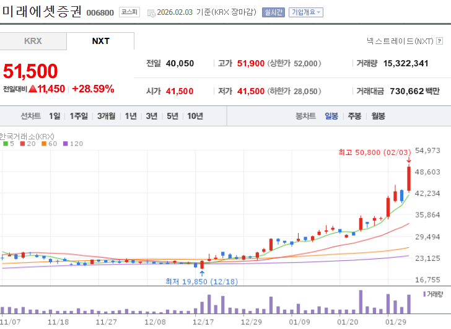Image resolution: width=451 pixels, height=329 pixels.
Task: Click the 시가 value 41,500
Action: click(180, 91)
